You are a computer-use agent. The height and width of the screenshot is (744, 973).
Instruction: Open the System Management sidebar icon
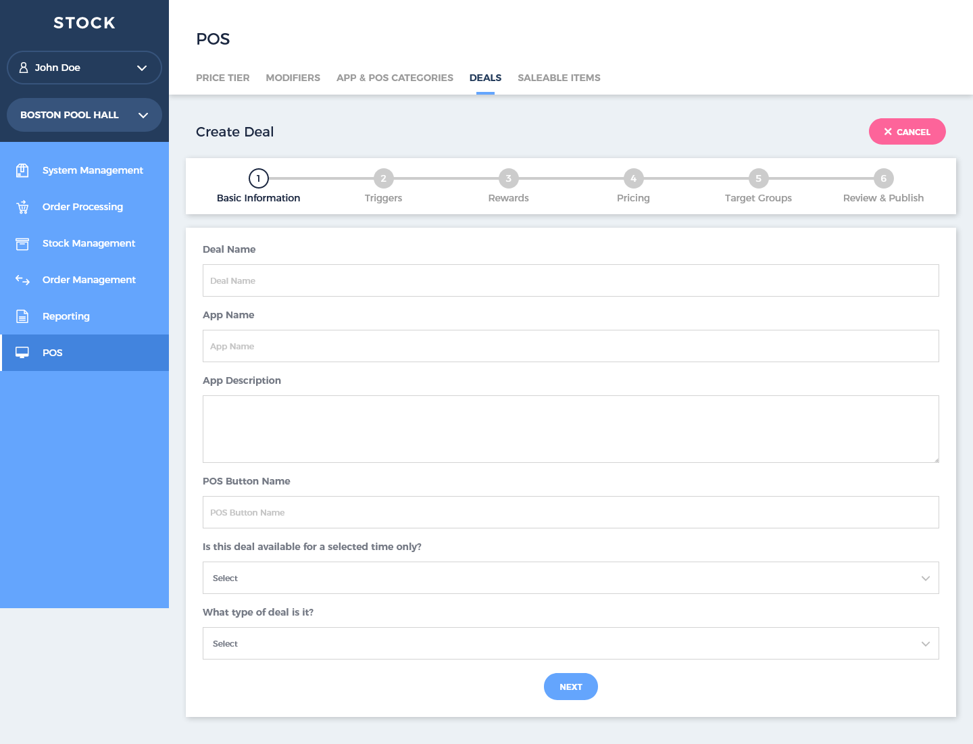(x=22, y=170)
